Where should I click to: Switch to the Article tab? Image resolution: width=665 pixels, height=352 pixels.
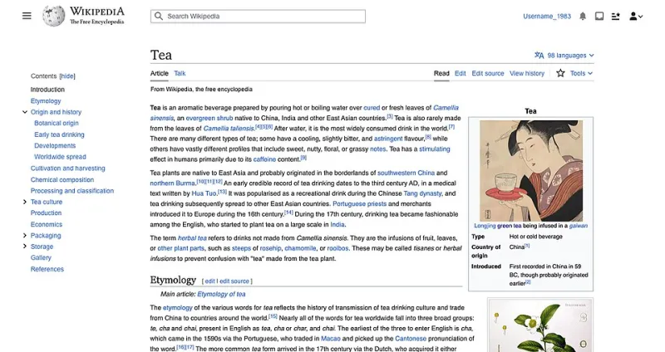tap(159, 73)
